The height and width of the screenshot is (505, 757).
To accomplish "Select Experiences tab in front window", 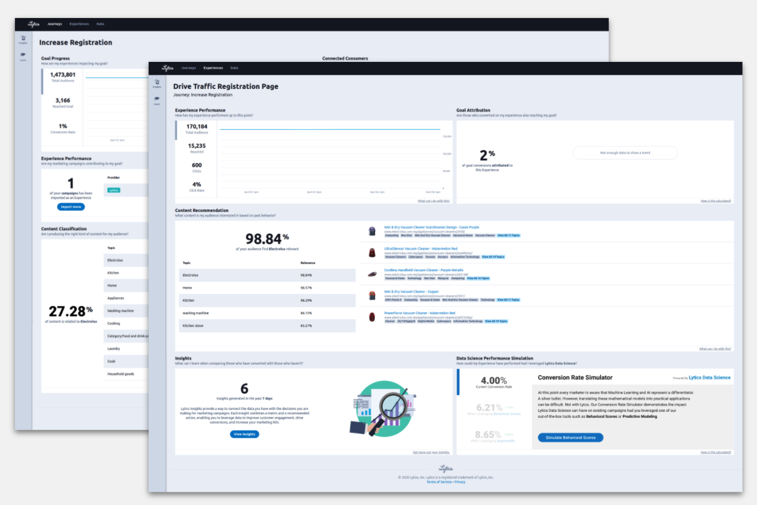I will point(213,68).
